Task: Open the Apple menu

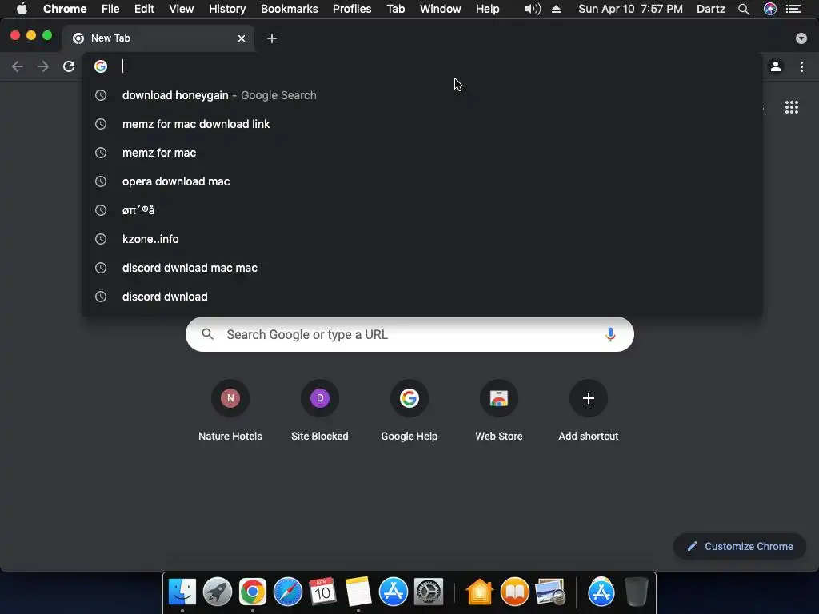Action: click(22, 9)
